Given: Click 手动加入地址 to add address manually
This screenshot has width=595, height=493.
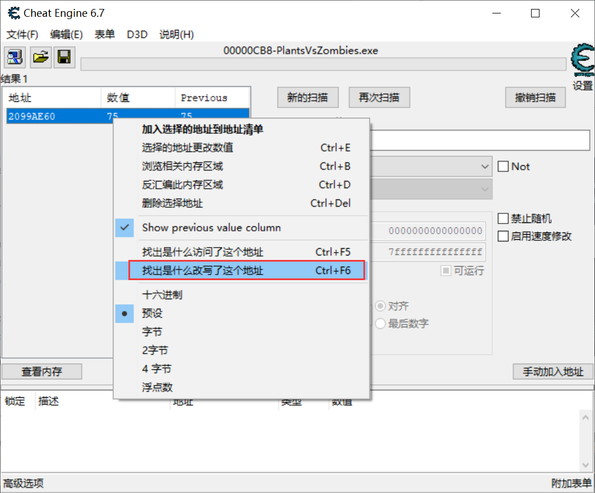Looking at the screenshot, I should pos(552,371).
